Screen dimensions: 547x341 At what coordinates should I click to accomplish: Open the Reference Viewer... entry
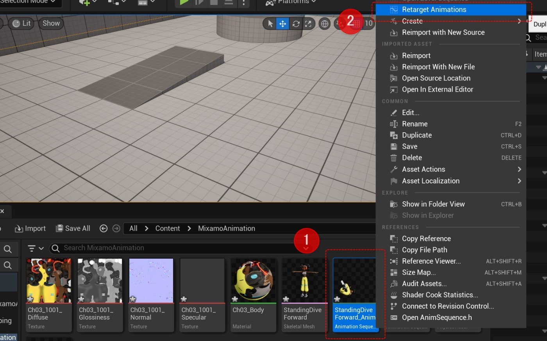point(451,261)
